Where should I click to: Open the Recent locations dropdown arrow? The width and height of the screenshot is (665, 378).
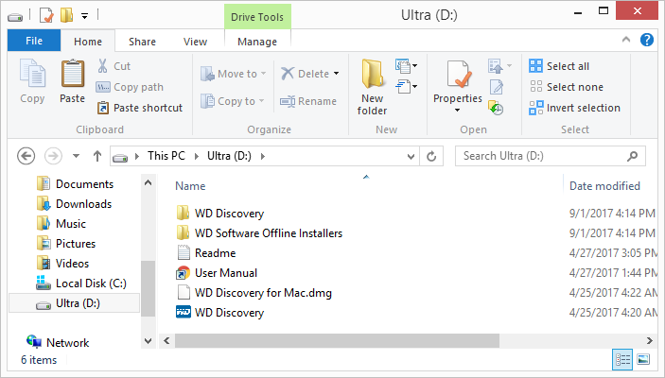pyautogui.click(x=76, y=156)
